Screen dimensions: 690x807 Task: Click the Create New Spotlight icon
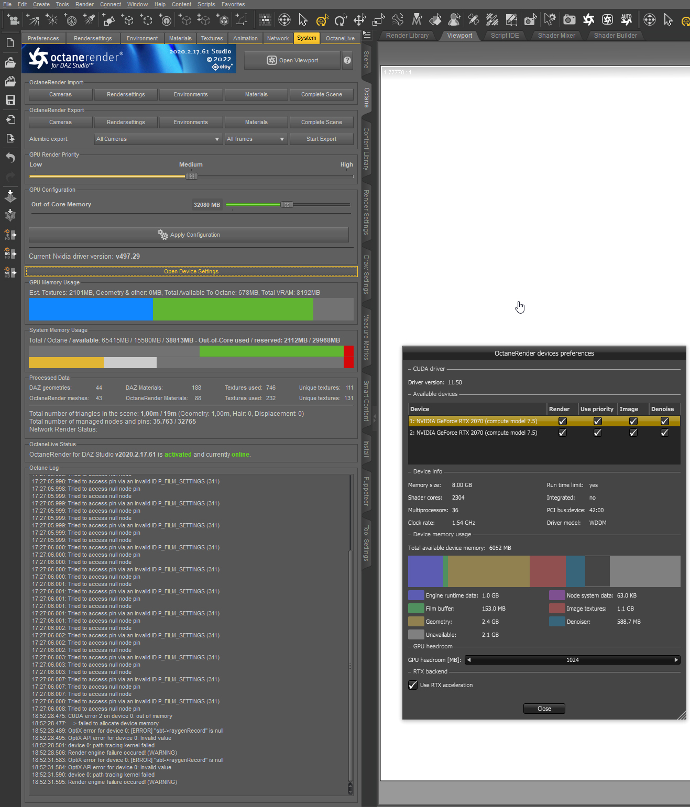90,20
